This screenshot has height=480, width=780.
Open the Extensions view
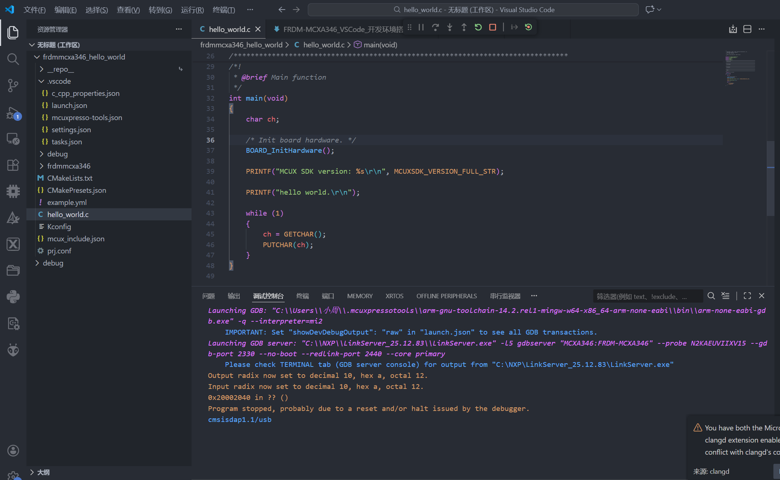coord(13,165)
